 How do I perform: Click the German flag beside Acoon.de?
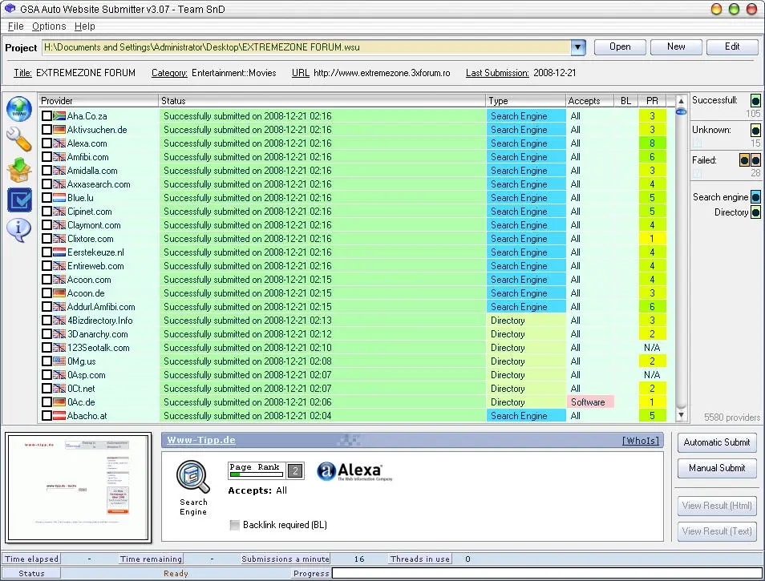(59, 293)
